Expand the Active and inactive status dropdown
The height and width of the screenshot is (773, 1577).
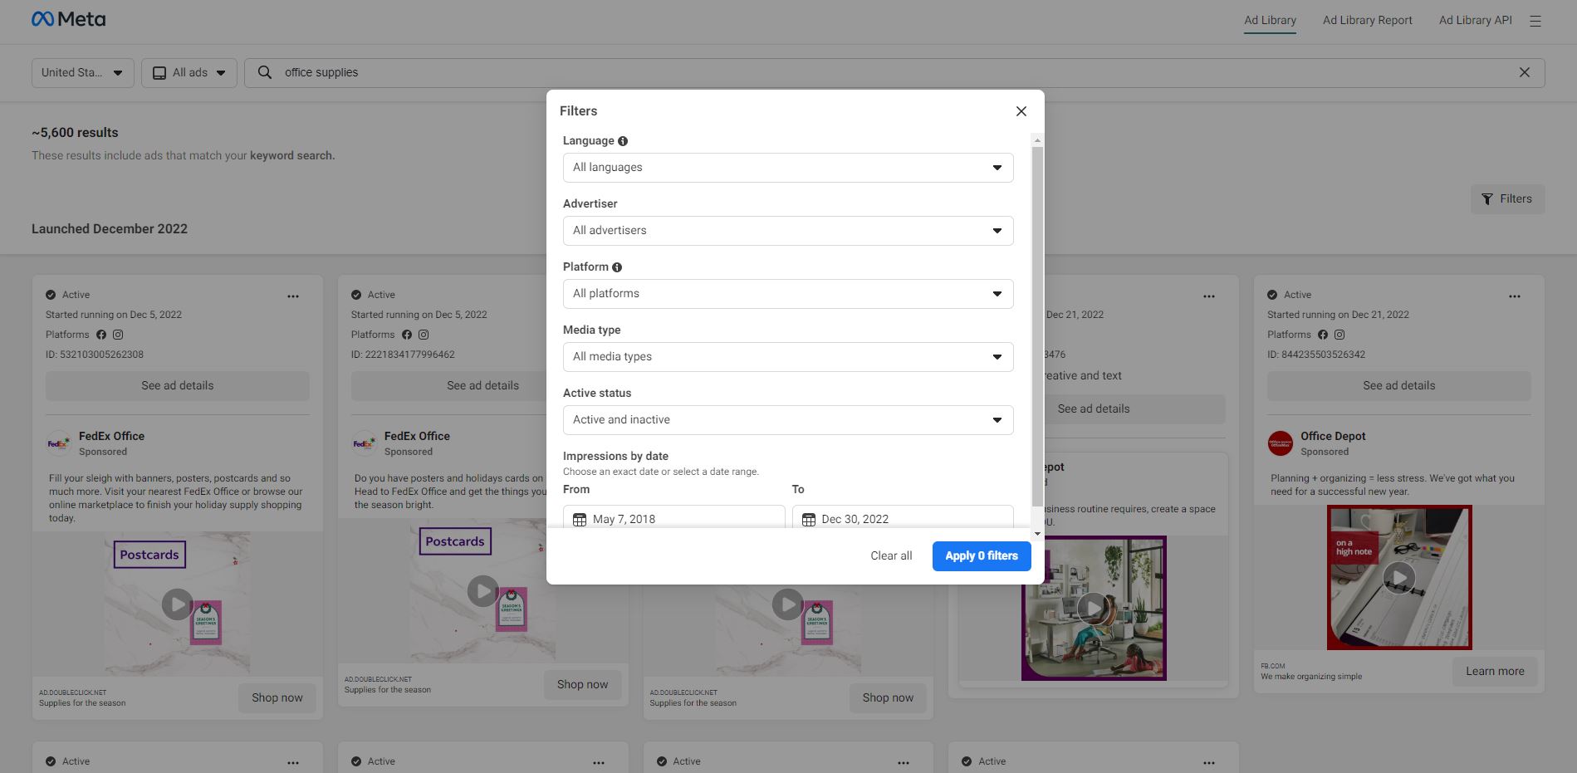[x=787, y=420]
